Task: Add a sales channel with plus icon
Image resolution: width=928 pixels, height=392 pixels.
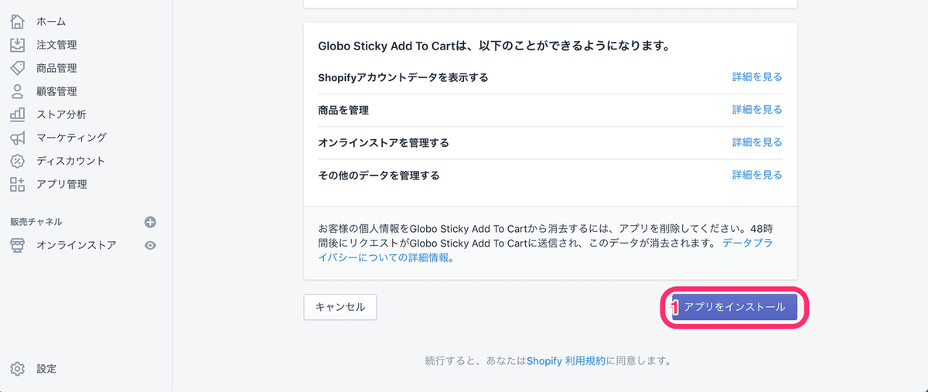Action: coord(151,222)
